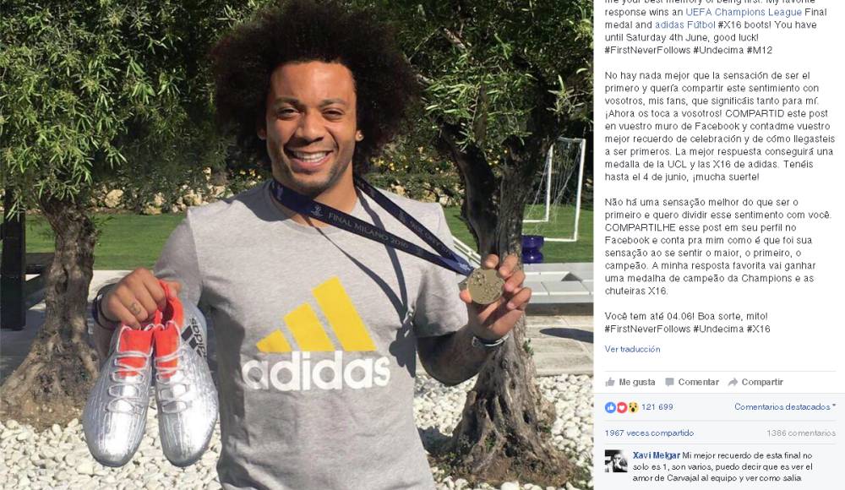This screenshot has height=490, width=845.
Task: Click the Comentar speech bubble icon
Action: [x=669, y=382]
